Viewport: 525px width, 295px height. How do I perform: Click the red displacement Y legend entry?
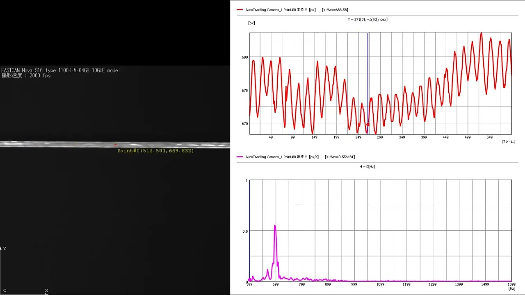276,10
